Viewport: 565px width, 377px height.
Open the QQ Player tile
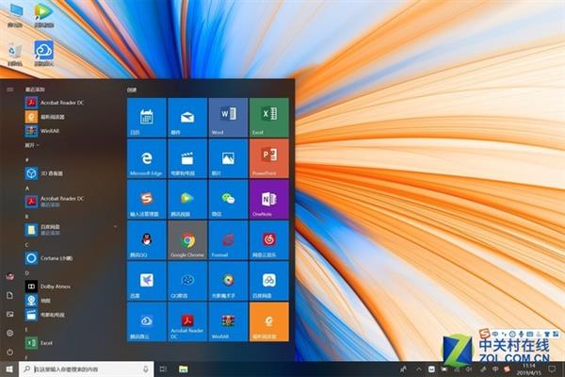pyautogui.click(x=187, y=281)
